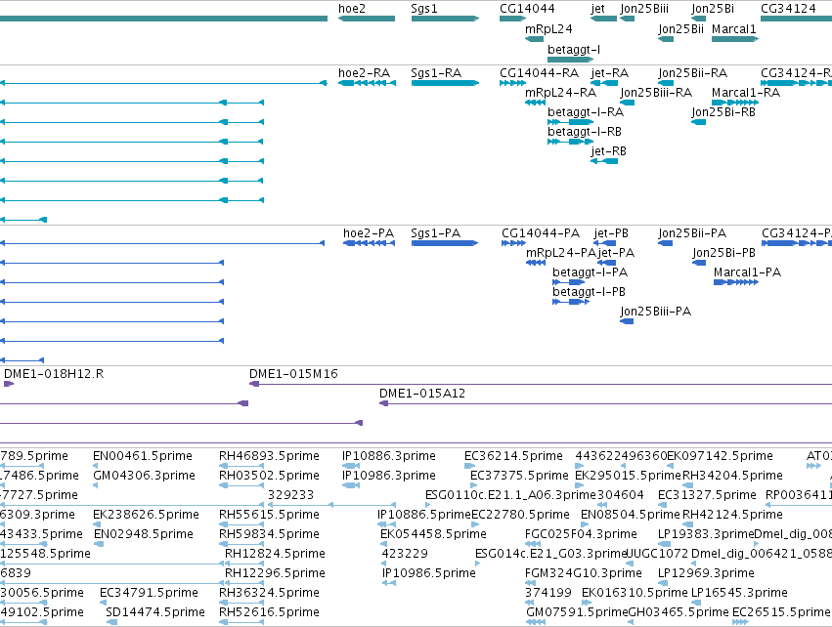Select the betaggt-I-RB transcript label
The height and width of the screenshot is (627, 832).
pyautogui.click(x=585, y=132)
